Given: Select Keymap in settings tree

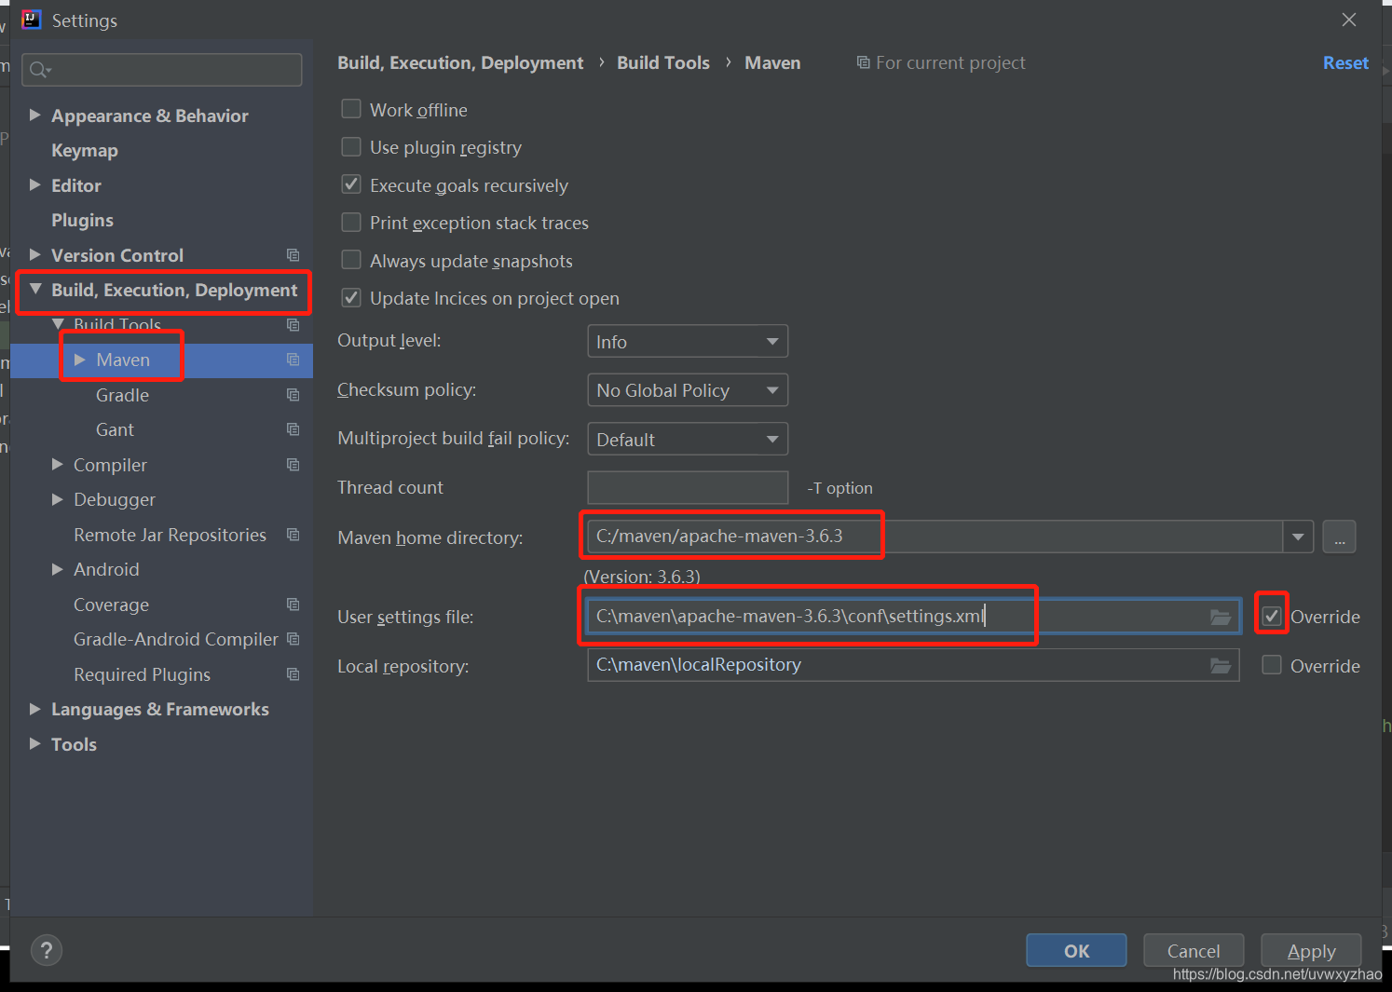Looking at the screenshot, I should [x=85, y=150].
